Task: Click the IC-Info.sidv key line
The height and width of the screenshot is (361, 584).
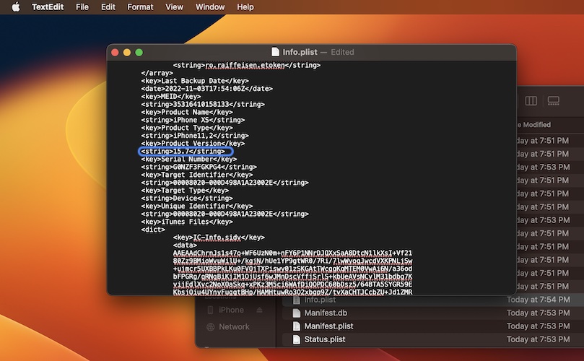Action: tap(219, 238)
